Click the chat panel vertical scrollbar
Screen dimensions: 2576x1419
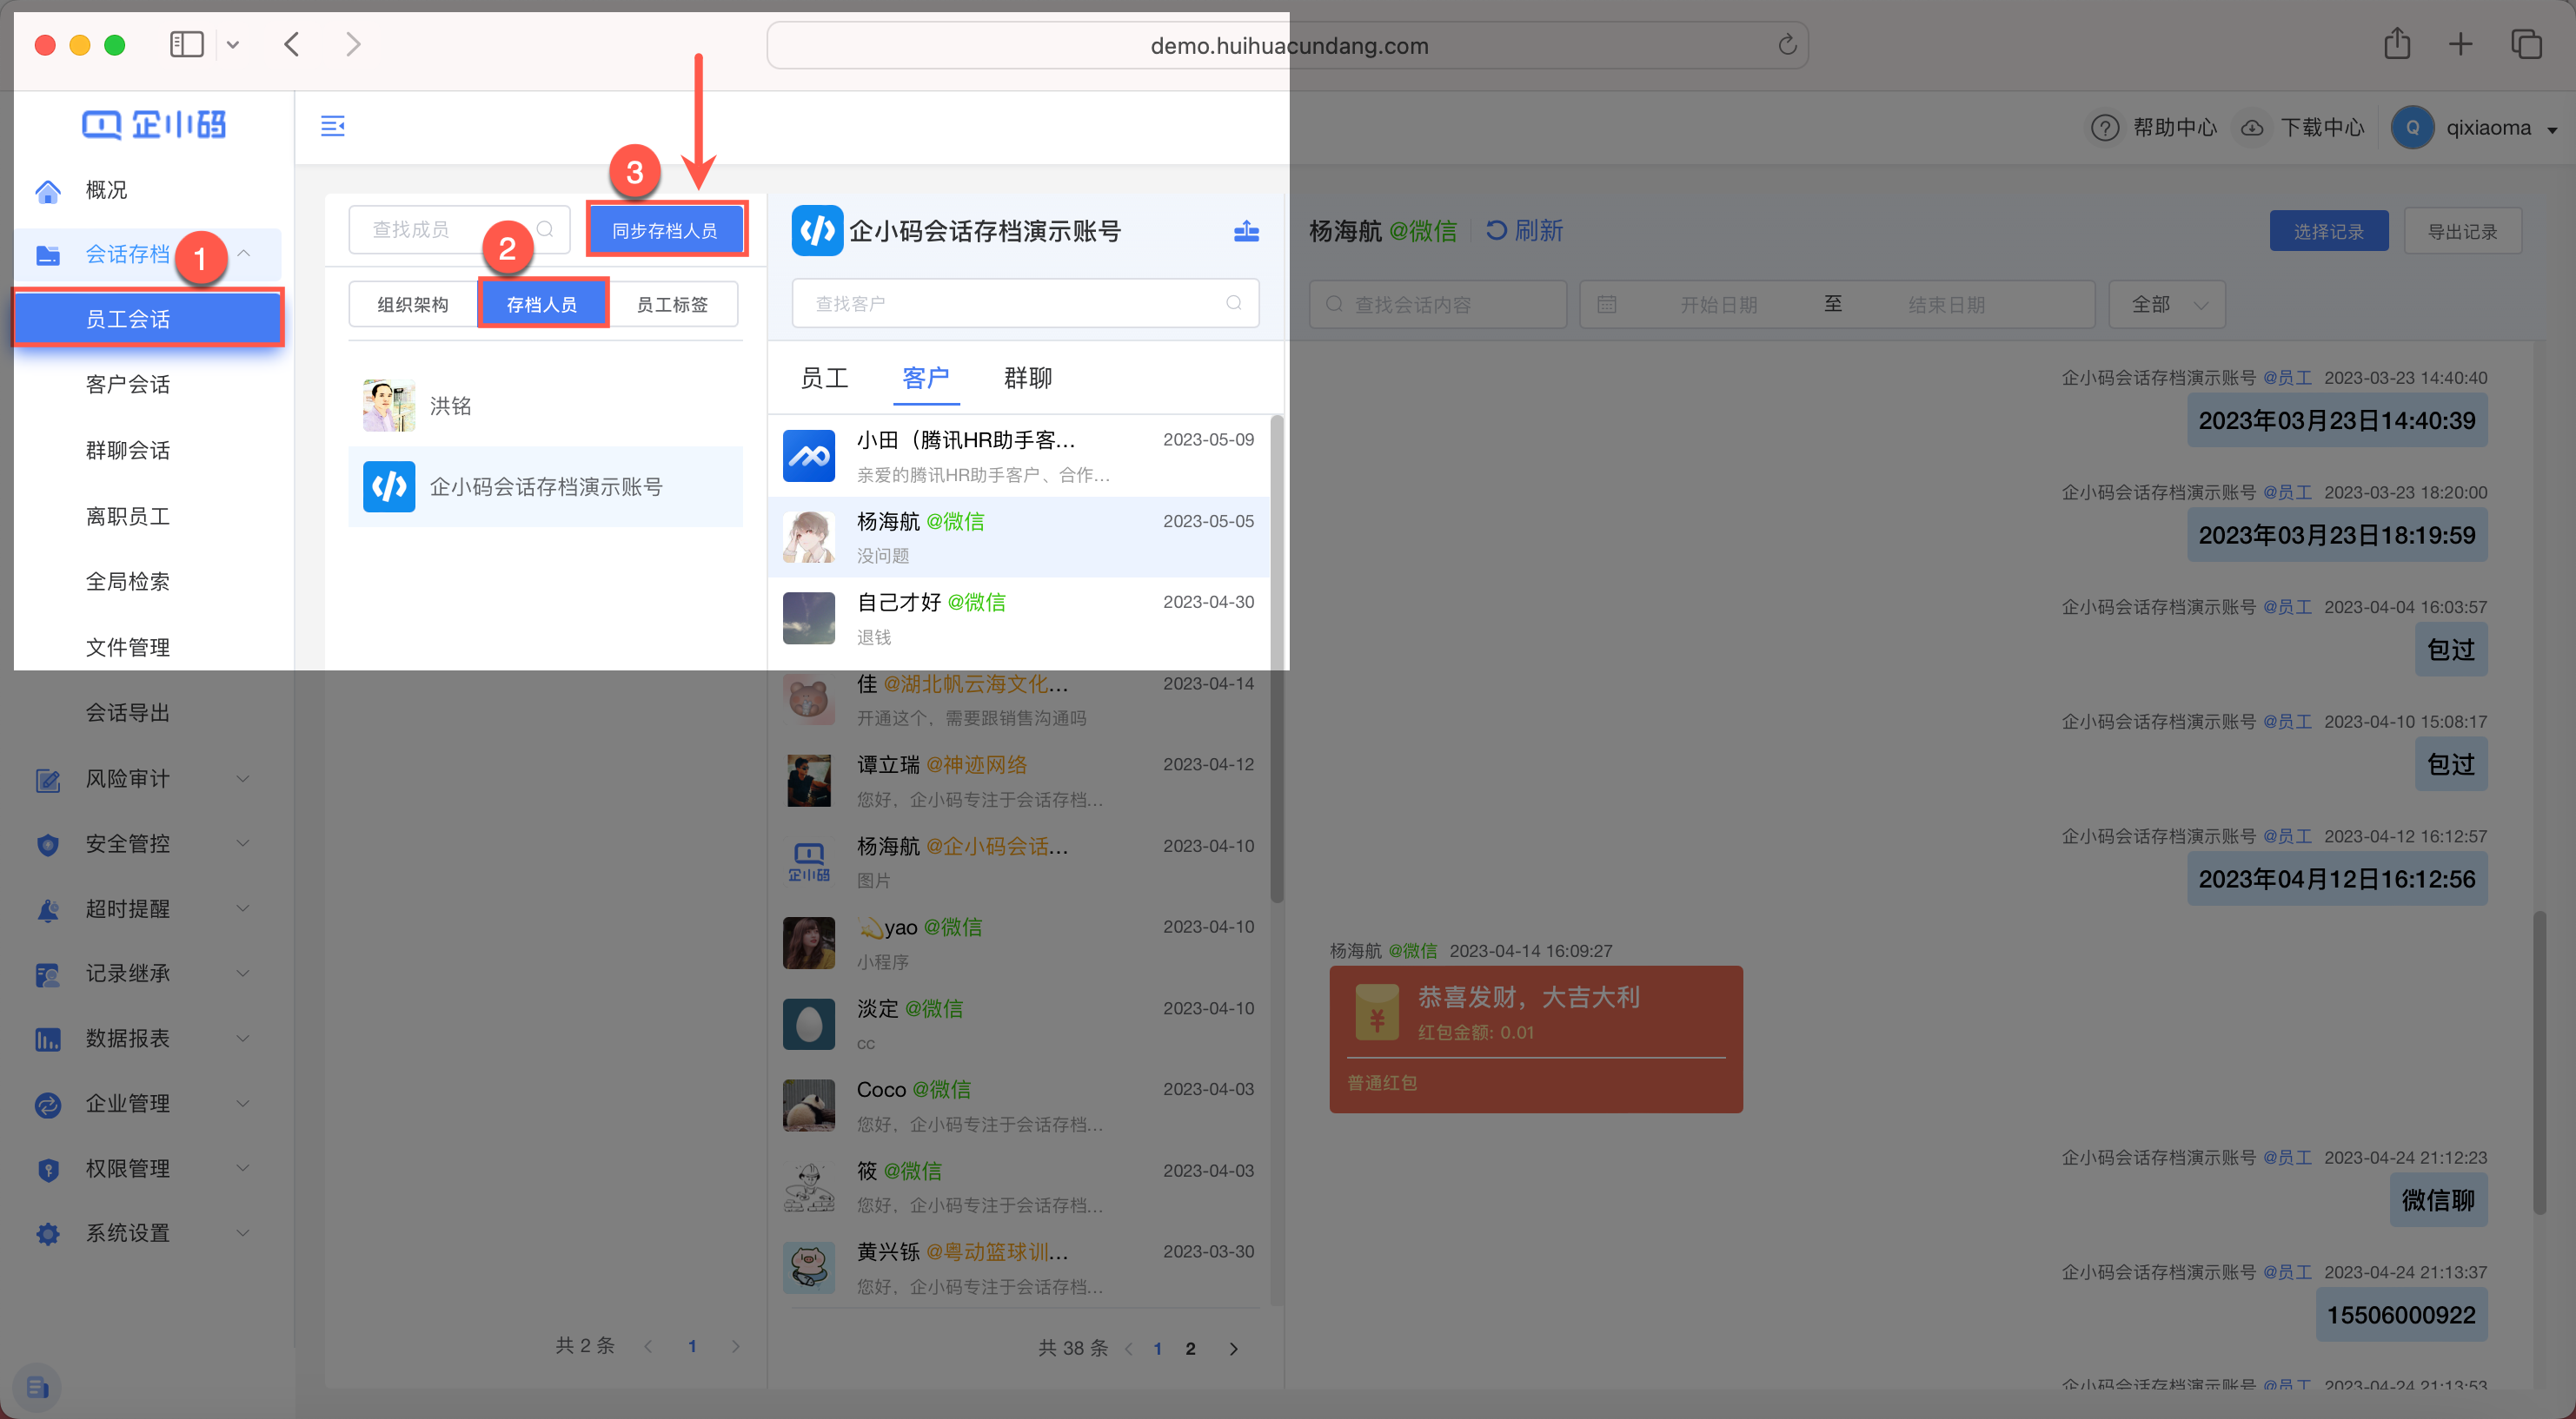point(2540,1062)
